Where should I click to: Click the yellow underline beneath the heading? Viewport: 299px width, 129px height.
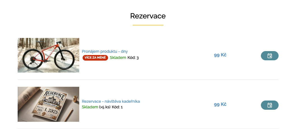(148, 25)
